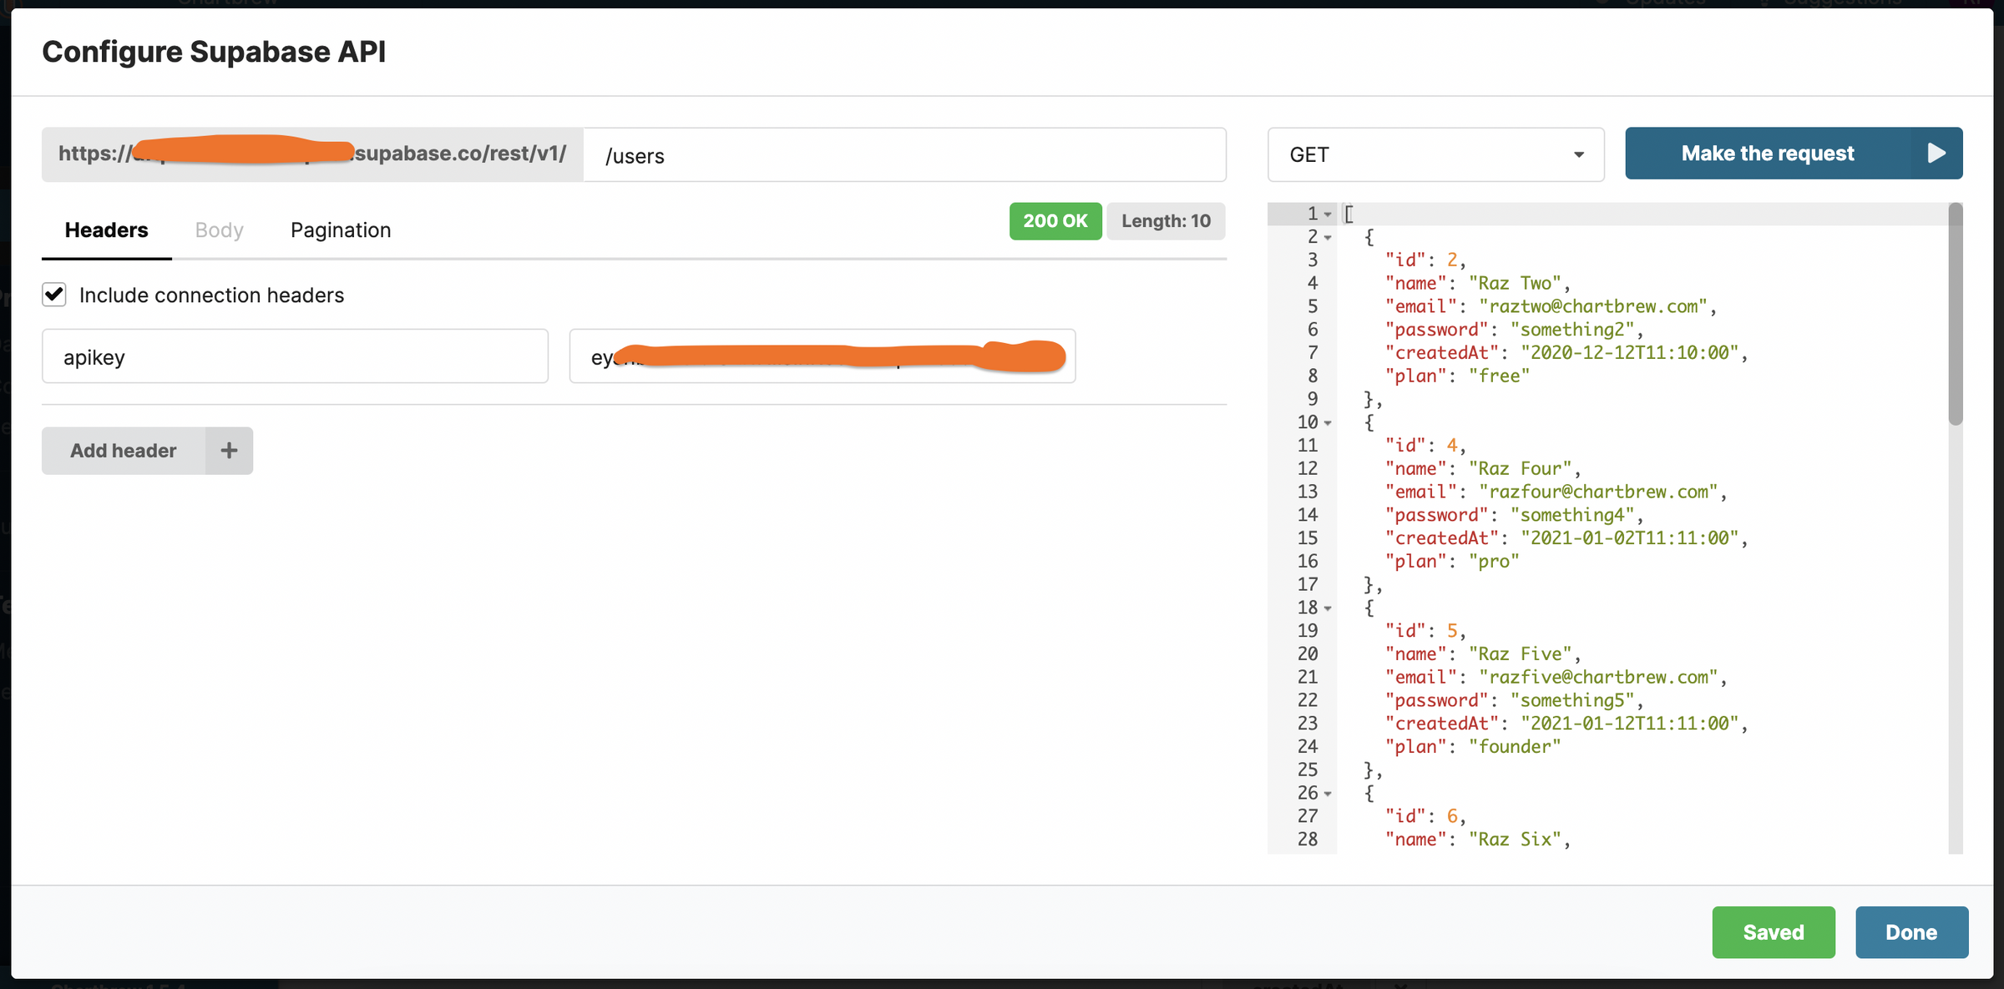Collapse the Raz Four object at line 10
Image resolution: width=2004 pixels, height=989 pixels.
pos(1327,423)
